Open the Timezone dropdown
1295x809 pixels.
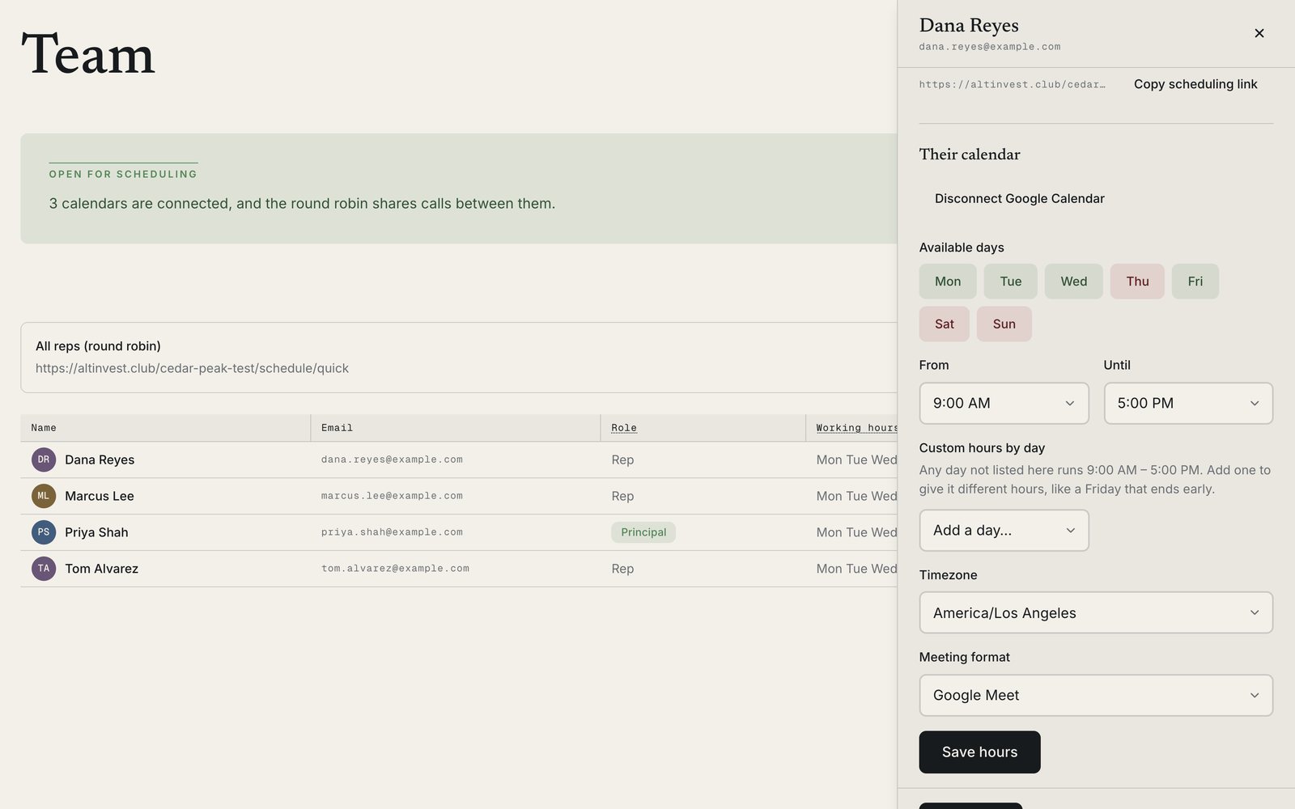[1096, 612]
